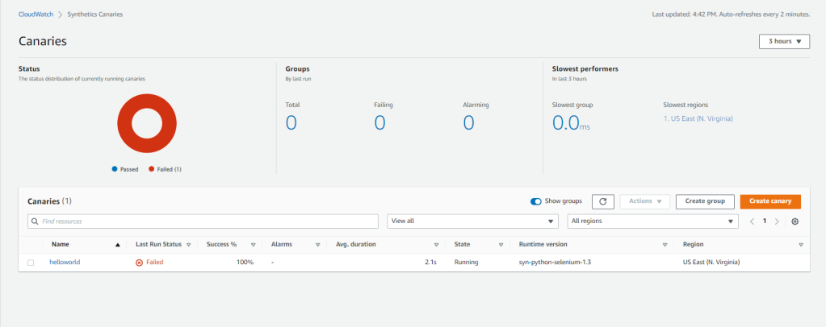Sort by Name column ascending arrow

(118, 244)
